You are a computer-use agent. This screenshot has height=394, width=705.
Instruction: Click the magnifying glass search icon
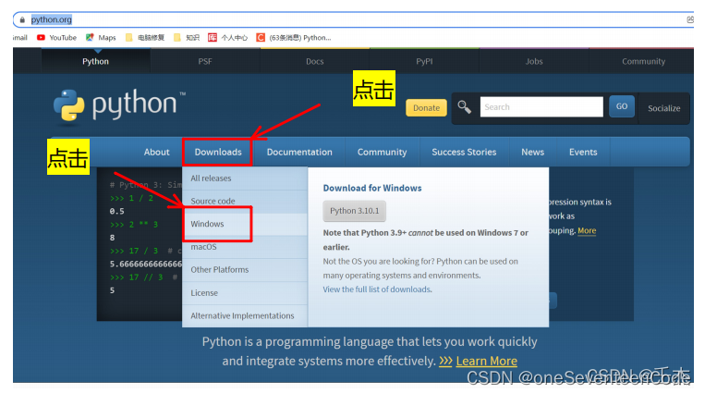pos(464,107)
